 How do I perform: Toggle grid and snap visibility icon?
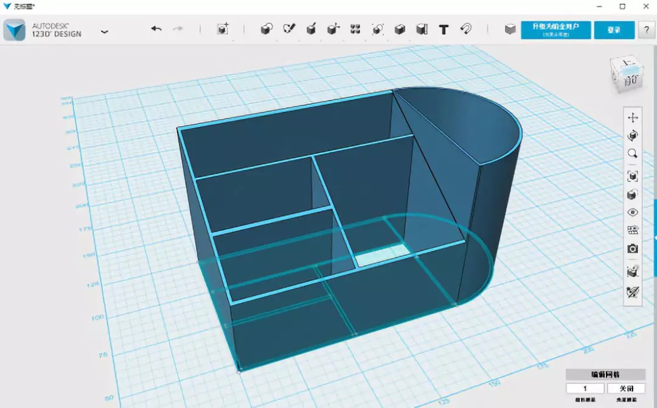click(633, 230)
